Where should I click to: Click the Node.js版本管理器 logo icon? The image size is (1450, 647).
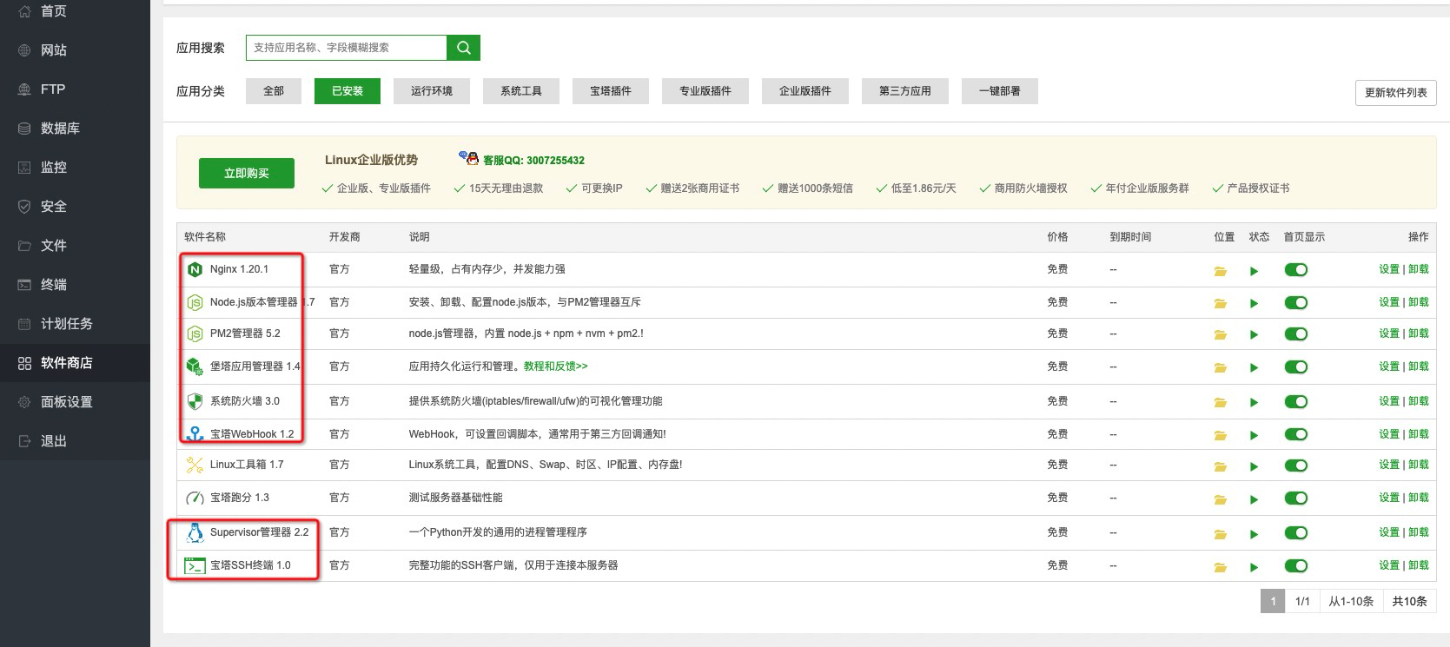click(x=195, y=302)
